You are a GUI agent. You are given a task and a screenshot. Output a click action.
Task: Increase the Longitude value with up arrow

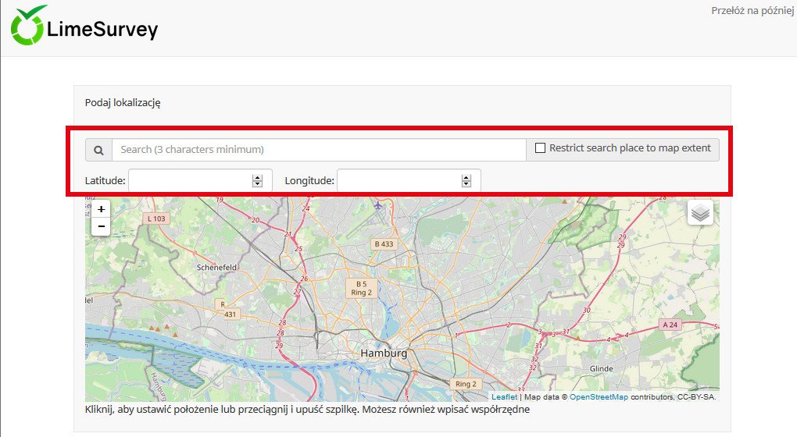point(466,177)
